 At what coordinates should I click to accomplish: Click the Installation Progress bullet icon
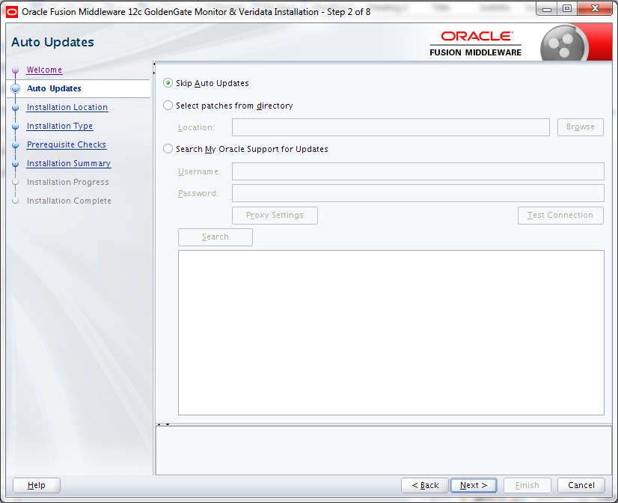(16, 182)
